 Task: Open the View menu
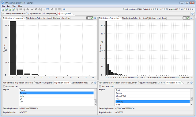[x=14, y=6]
